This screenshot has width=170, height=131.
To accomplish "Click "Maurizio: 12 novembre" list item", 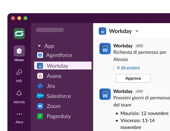I will (144, 113).
